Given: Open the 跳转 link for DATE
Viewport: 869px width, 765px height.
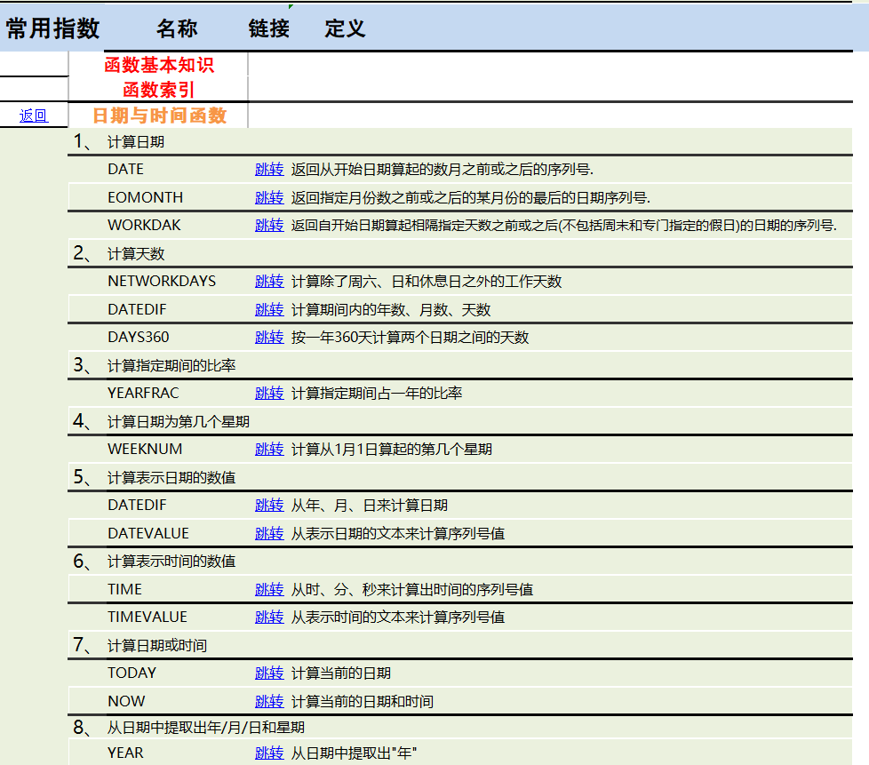Looking at the screenshot, I should tap(269, 169).
